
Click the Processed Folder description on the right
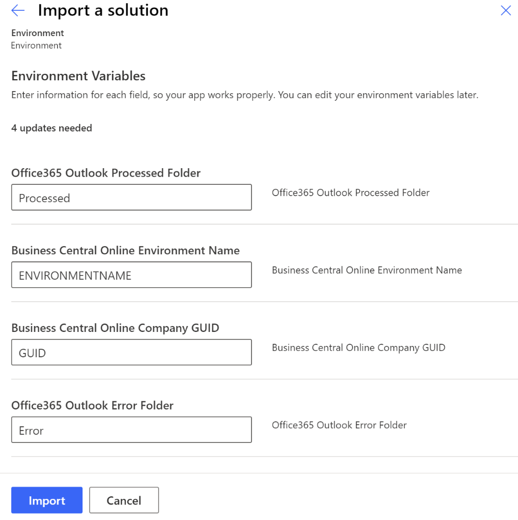click(351, 193)
